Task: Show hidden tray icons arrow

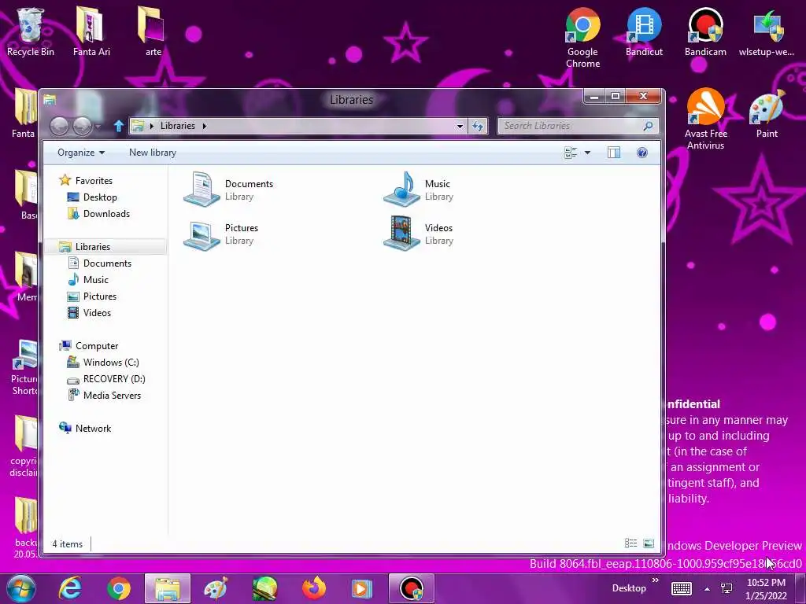Action: click(708, 589)
